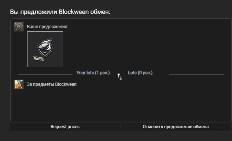Open your own profile avatar

click(19, 27)
